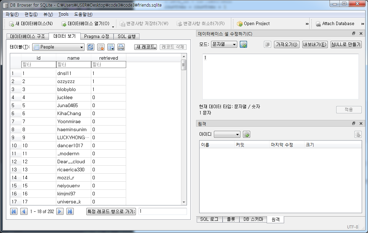368x233 pixels.
Task: Click the table vertical scrollbar down arrow
Action: coord(184,202)
